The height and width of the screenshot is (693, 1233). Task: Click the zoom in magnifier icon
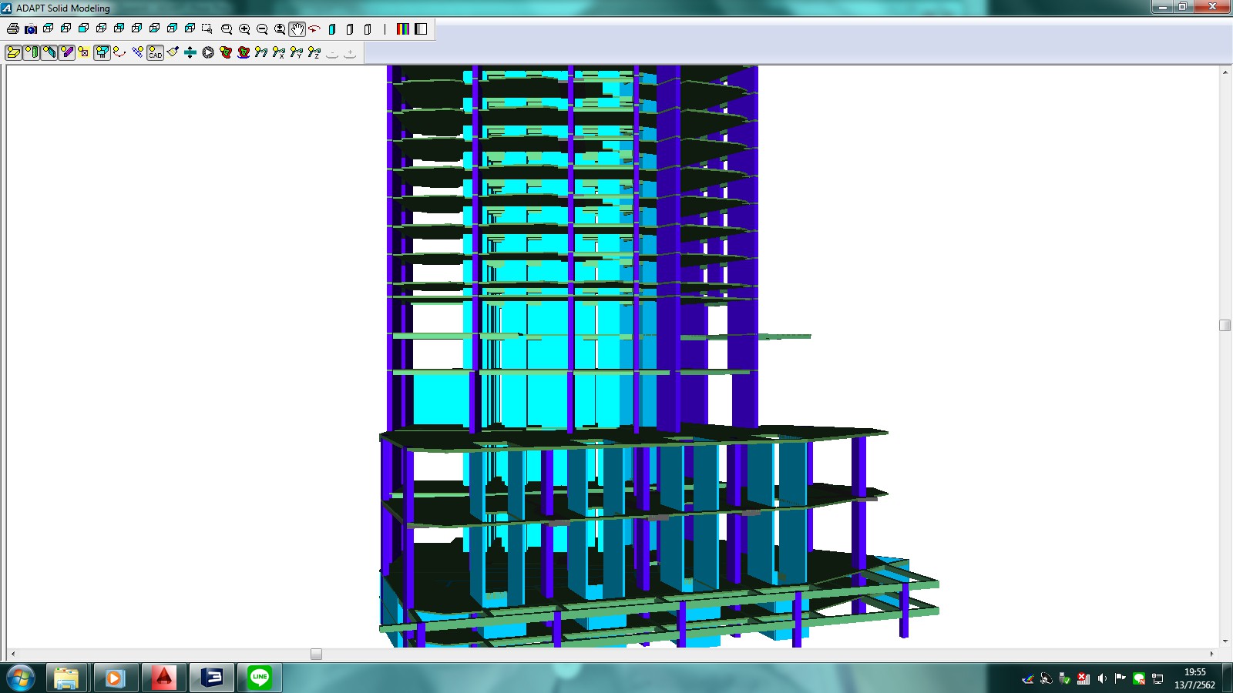click(244, 29)
